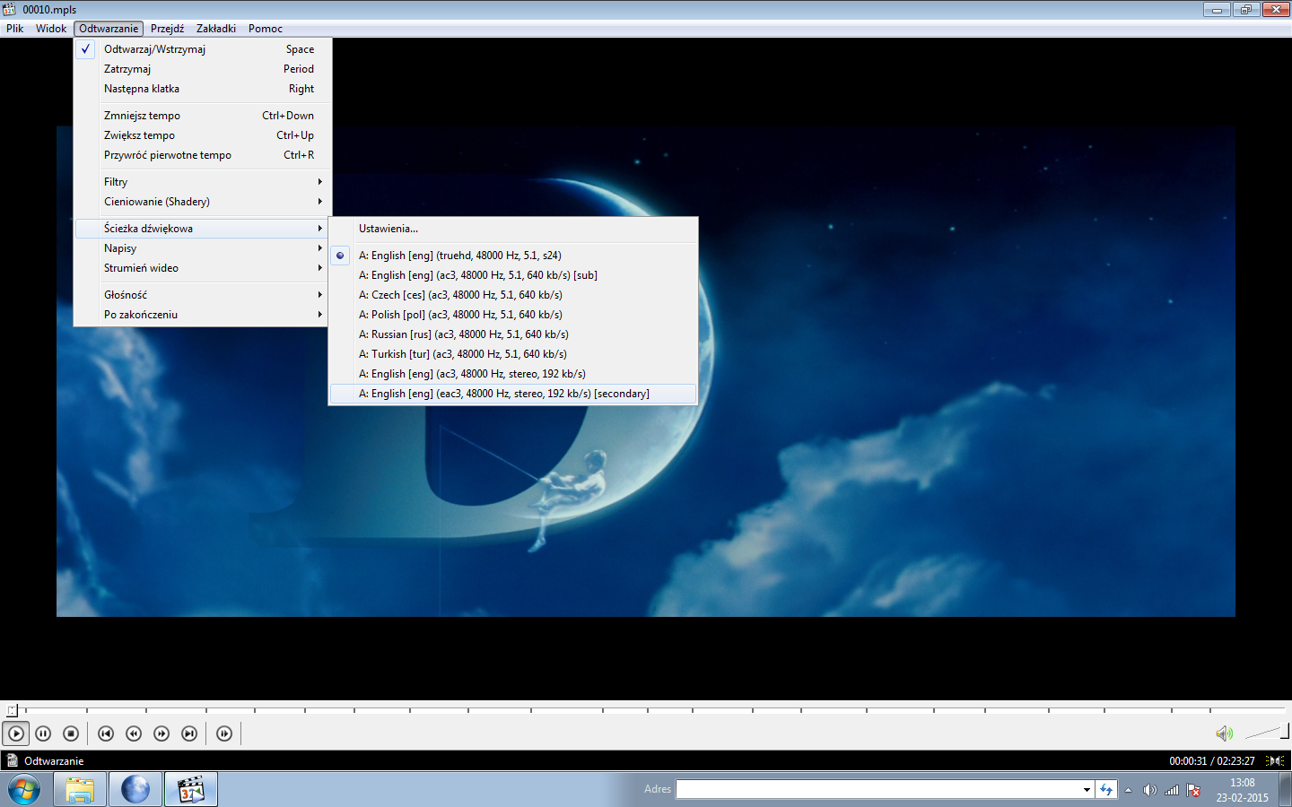Open the Widok menu
Screen dimensions: 1292x807
[x=51, y=29]
